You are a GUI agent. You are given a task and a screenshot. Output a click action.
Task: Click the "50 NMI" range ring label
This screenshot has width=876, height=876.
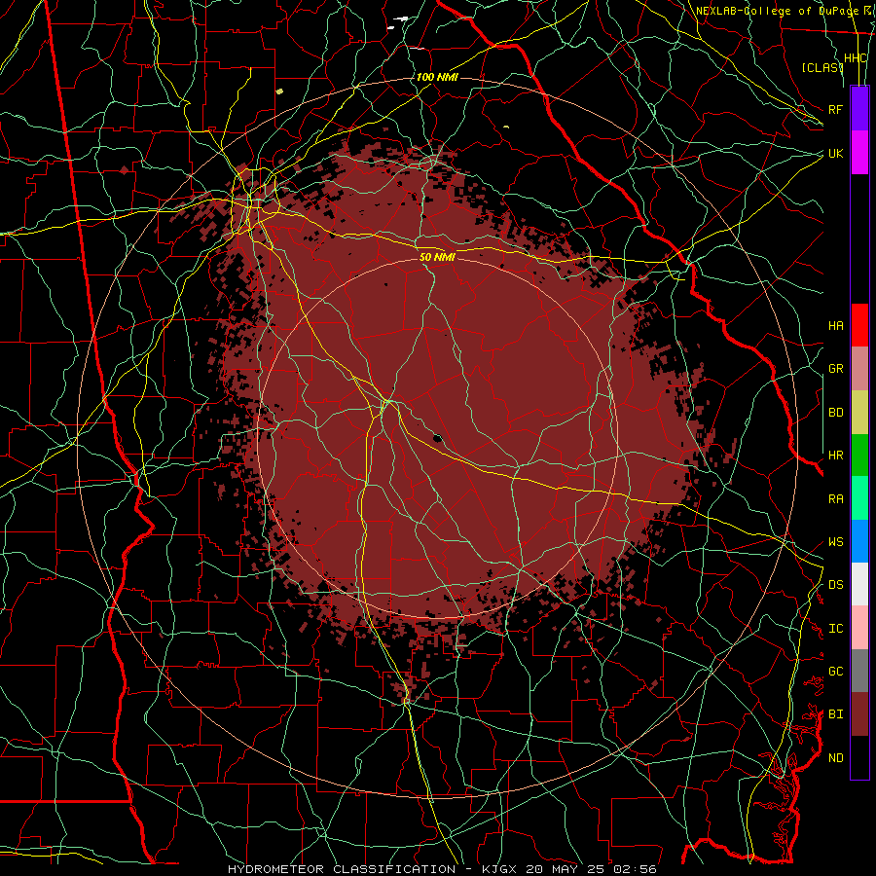click(x=437, y=257)
